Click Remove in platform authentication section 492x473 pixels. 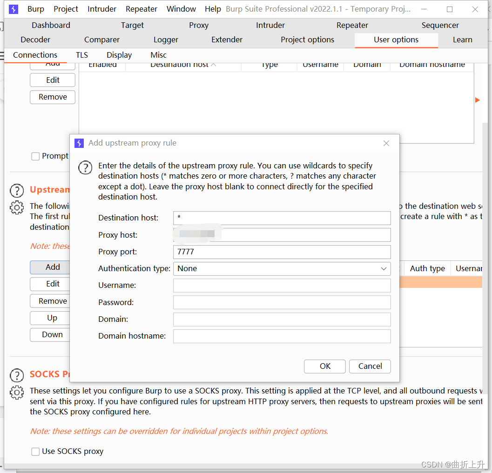coord(53,97)
